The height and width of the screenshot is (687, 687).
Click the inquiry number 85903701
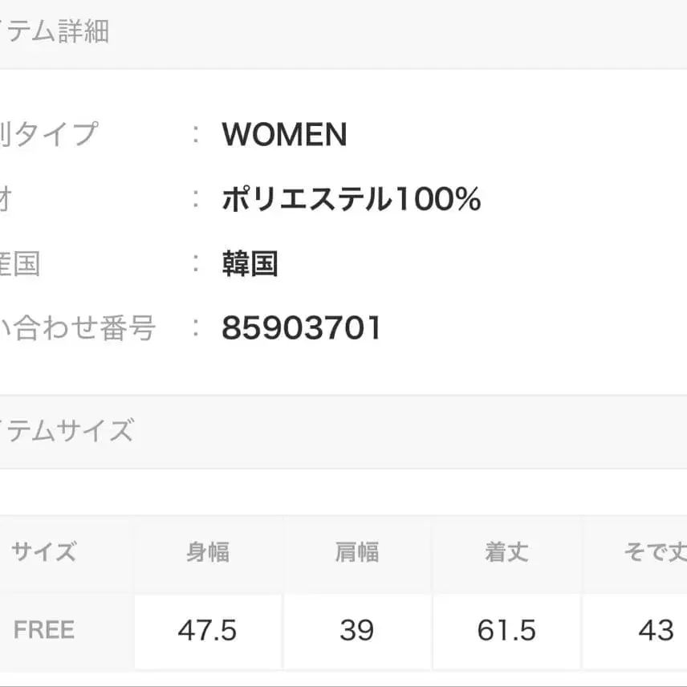coord(301,327)
